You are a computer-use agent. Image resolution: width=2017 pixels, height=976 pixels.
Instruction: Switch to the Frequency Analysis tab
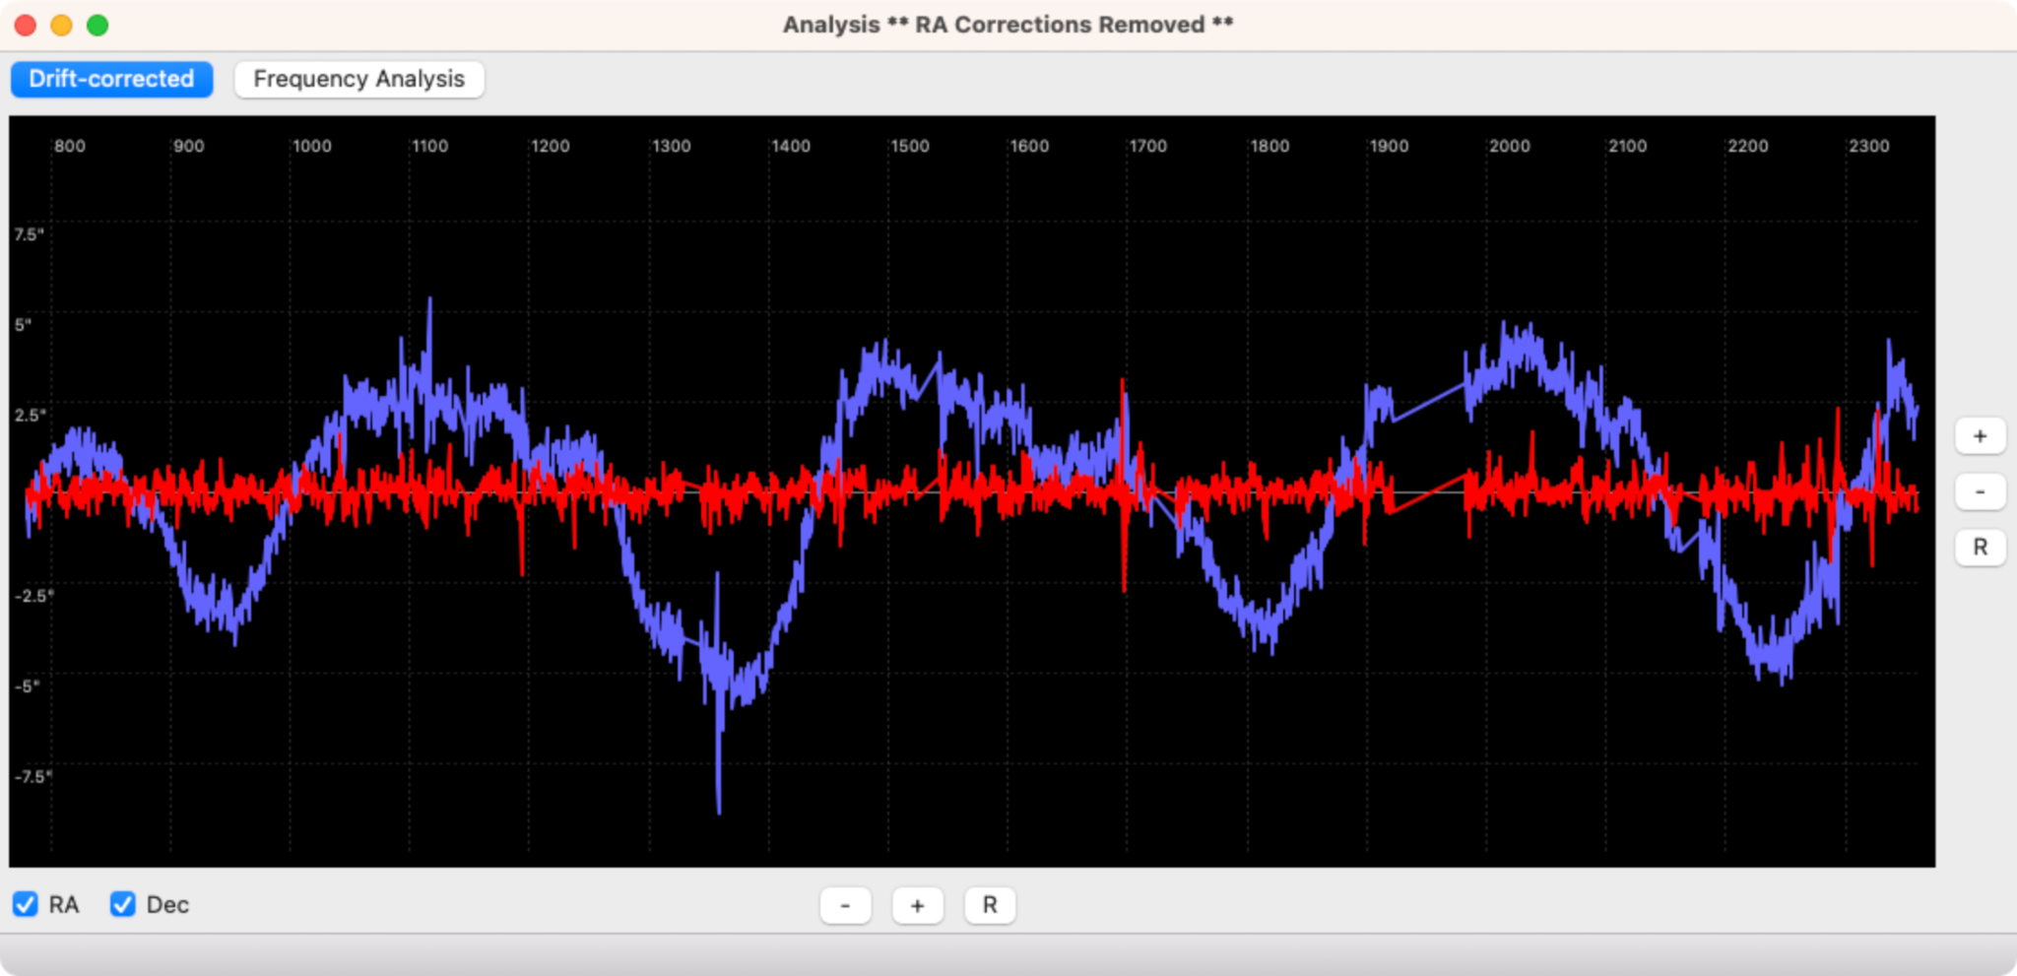(358, 79)
